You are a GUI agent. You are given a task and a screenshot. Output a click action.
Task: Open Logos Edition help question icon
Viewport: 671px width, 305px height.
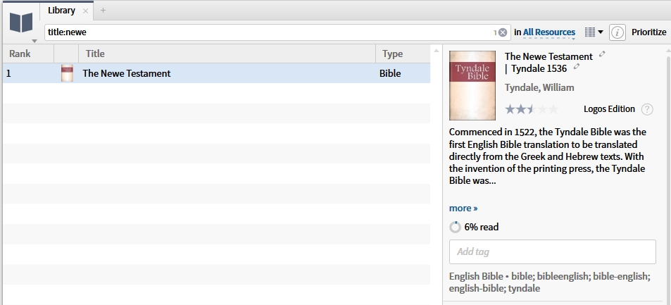(647, 109)
